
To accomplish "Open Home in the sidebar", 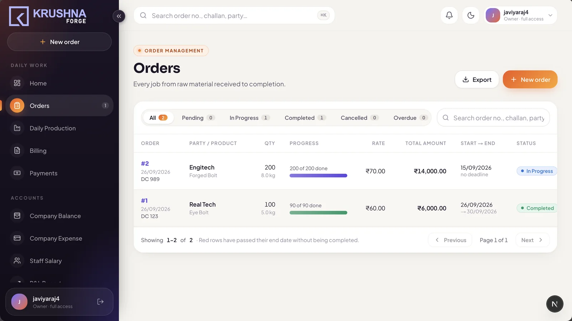I will click(x=59, y=83).
